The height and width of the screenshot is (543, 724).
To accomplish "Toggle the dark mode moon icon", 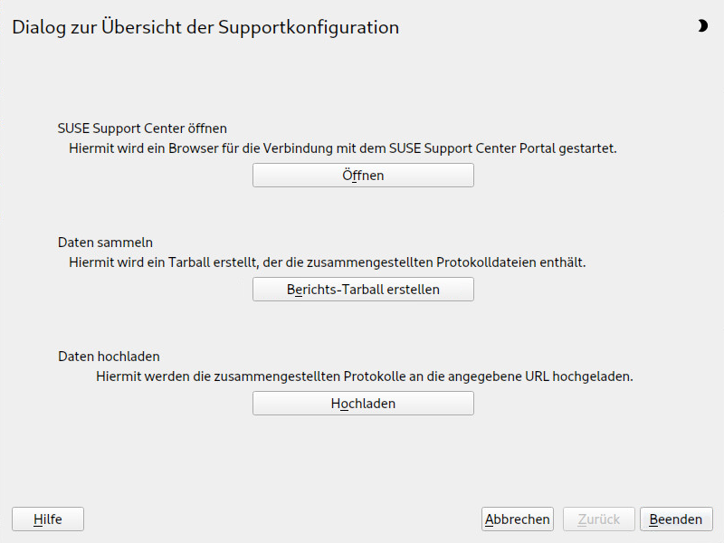I will [x=702, y=26].
